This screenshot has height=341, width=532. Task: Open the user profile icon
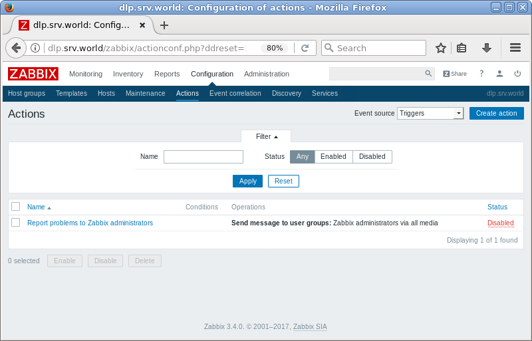point(499,73)
